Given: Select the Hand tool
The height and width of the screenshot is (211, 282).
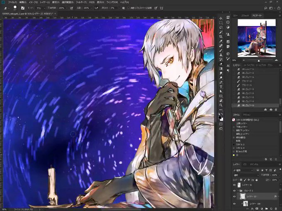Looking at the screenshot, I should tap(221, 101).
